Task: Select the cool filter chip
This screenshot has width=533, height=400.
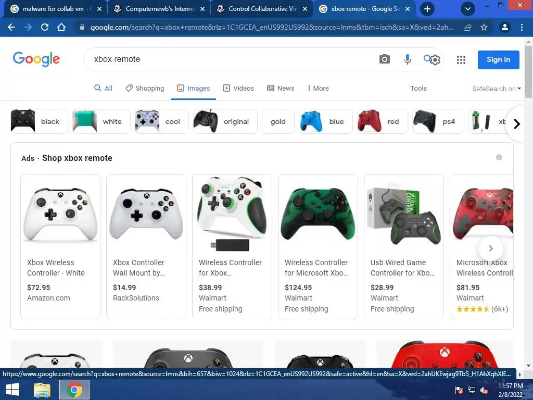Action: (162, 121)
